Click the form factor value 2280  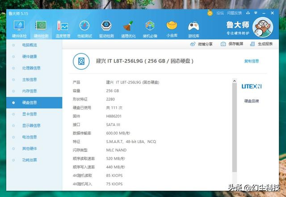[110, 99]
